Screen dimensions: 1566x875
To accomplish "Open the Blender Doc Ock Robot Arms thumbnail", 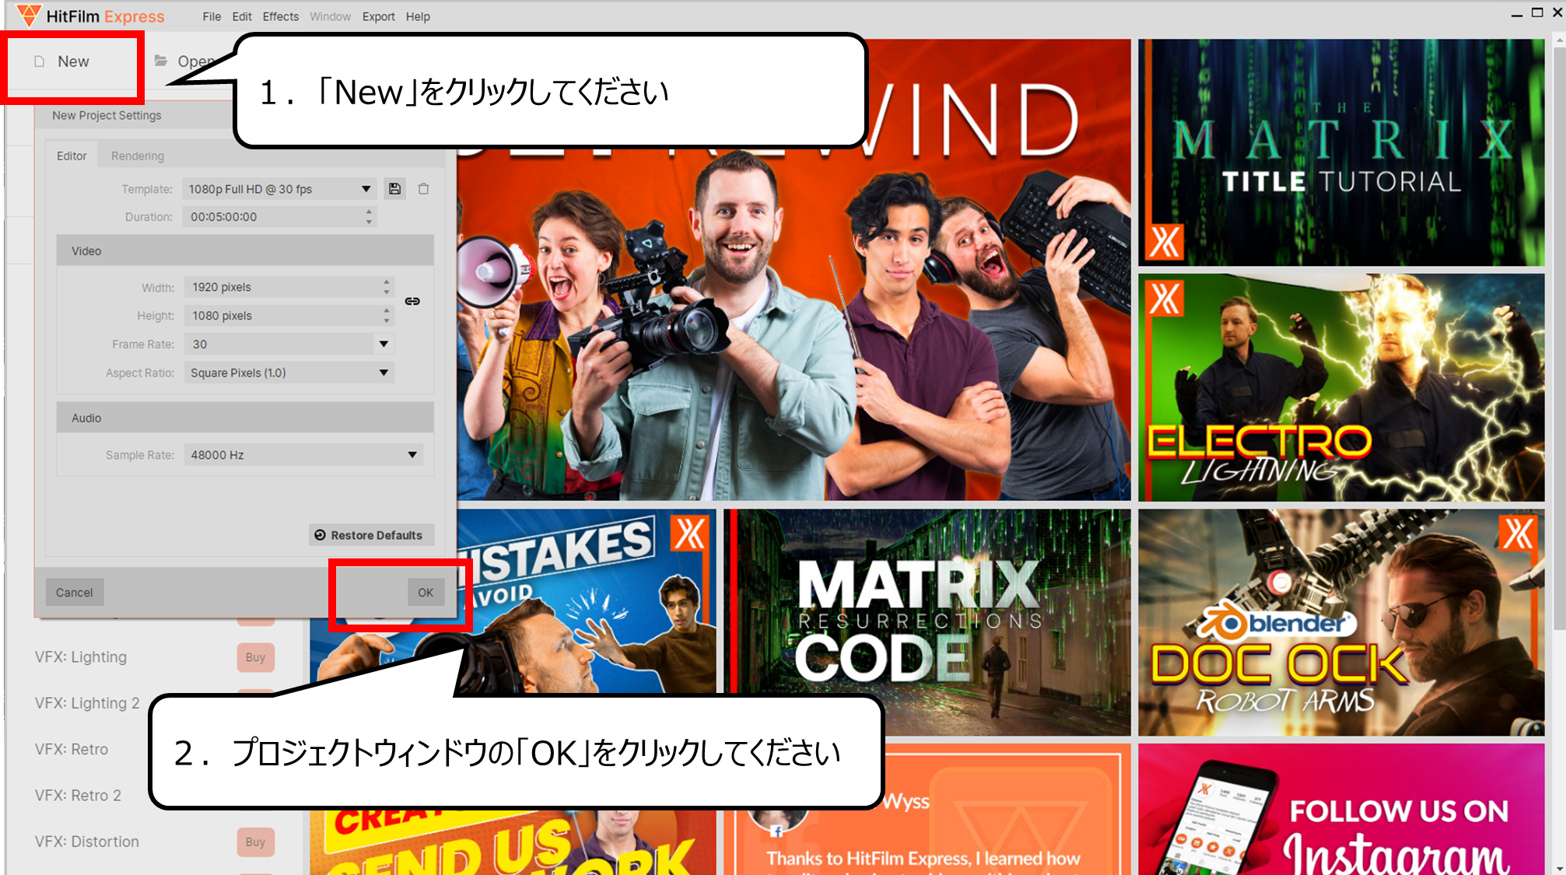I will click(x=1341, y=622).
